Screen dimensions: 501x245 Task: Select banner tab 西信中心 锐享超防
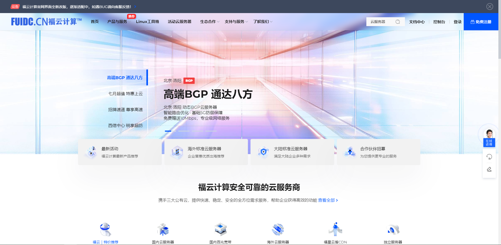[126, 125]
